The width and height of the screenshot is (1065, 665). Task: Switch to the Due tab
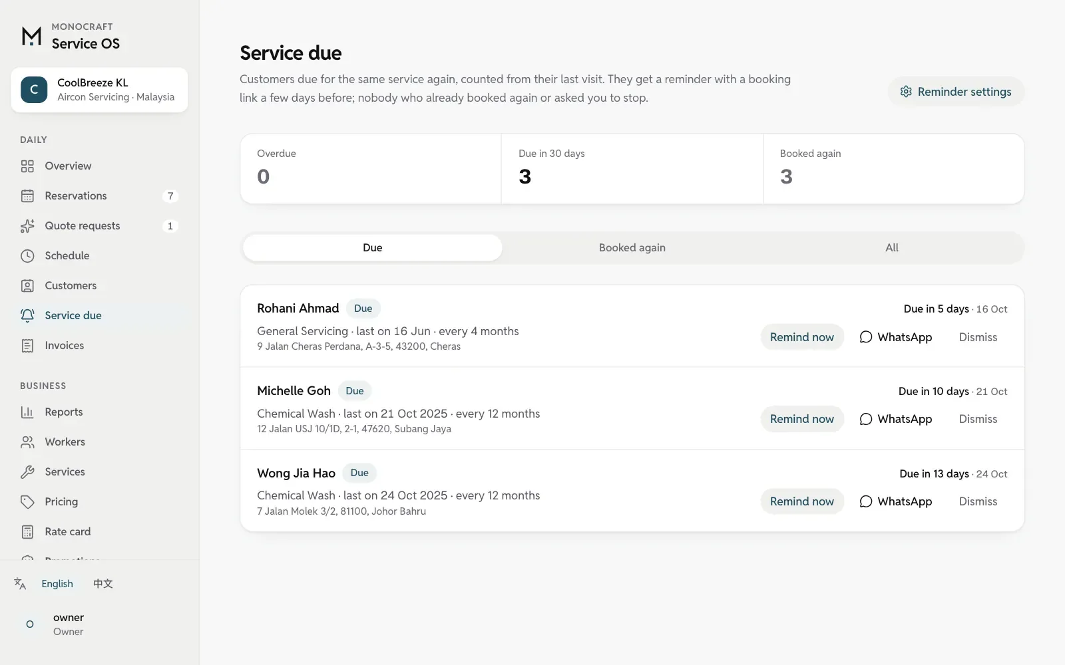(x=373, y=247)
